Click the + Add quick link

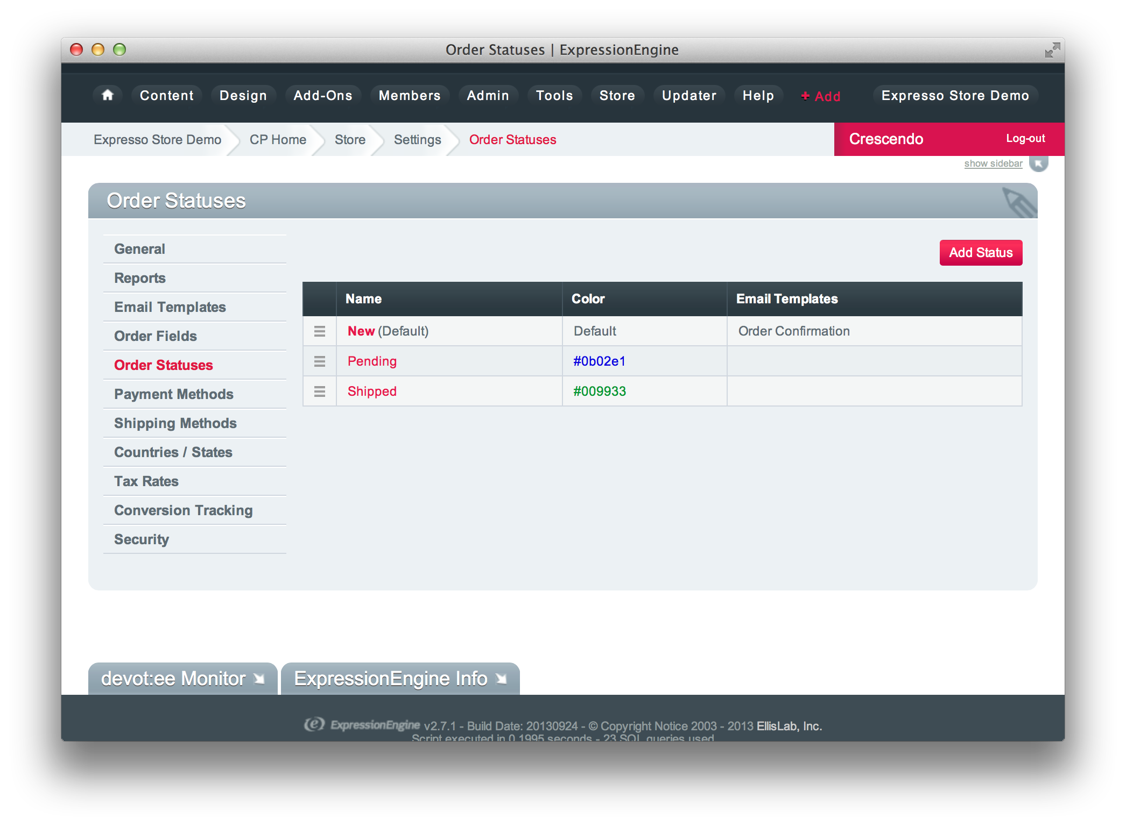821,96
